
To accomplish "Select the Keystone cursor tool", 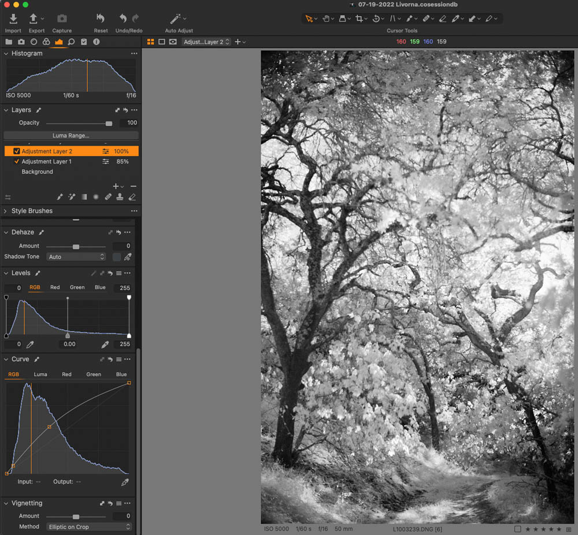I will 392,18.
